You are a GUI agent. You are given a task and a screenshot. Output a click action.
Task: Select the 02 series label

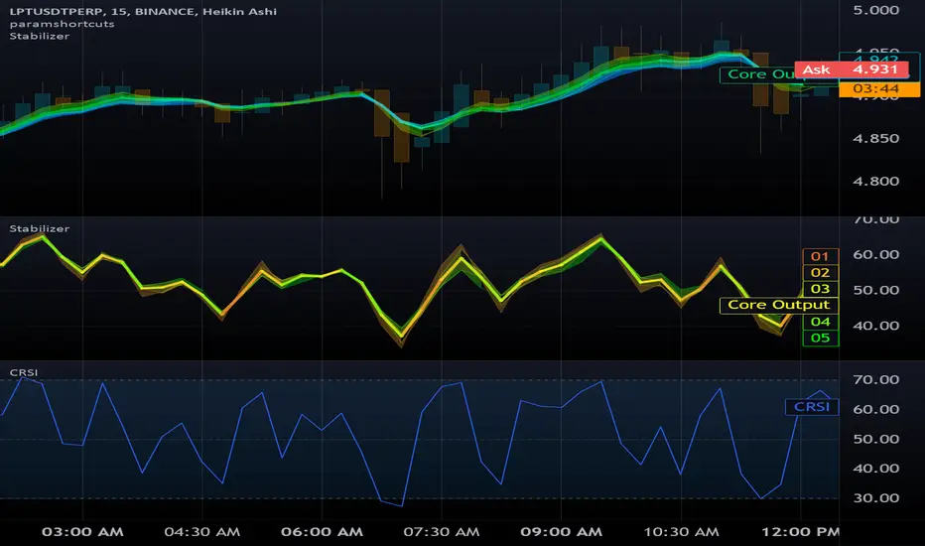(x=820, y=272)
